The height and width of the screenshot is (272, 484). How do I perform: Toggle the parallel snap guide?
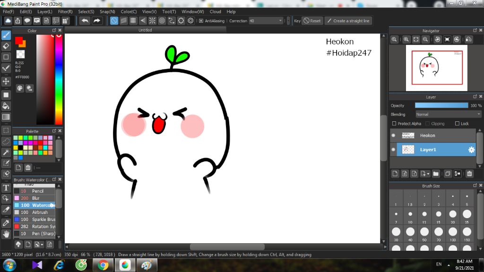tap(123, 21)
